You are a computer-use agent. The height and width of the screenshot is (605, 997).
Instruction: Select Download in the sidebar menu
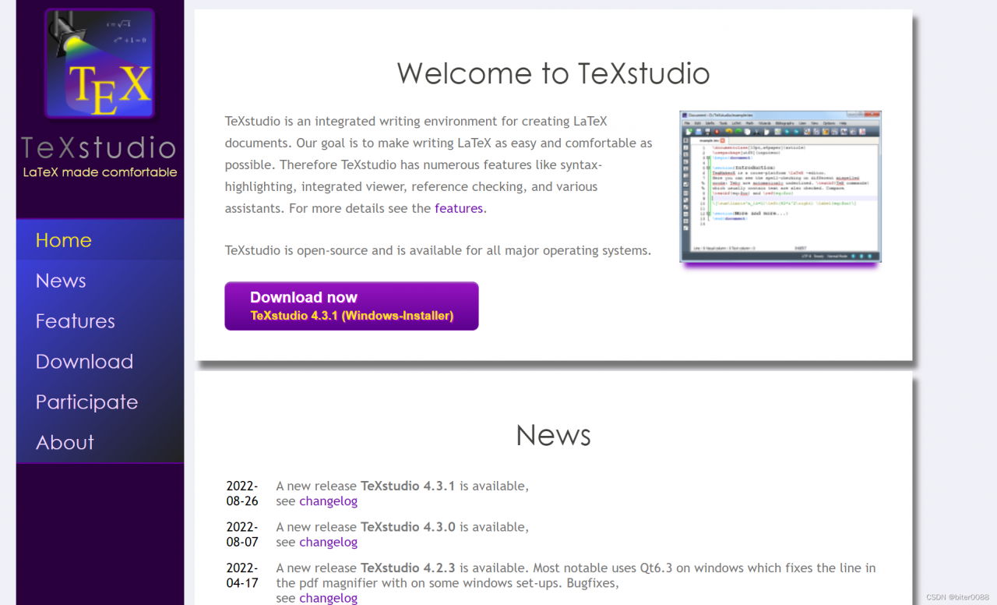(100, 362)
